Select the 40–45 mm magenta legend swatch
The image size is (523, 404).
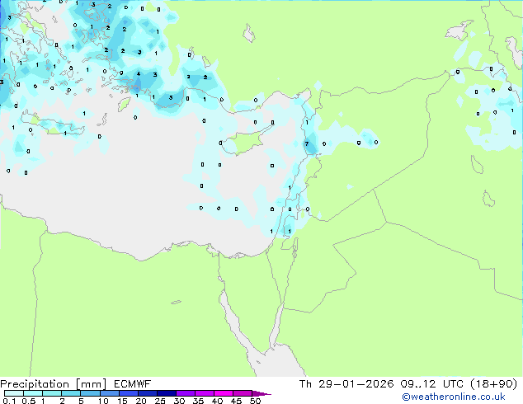pyautogui.click(x=224, y=393)
